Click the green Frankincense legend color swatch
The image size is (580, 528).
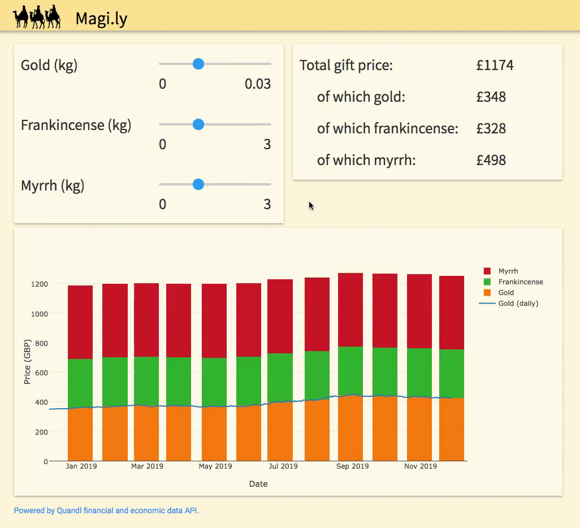[487, 282]
